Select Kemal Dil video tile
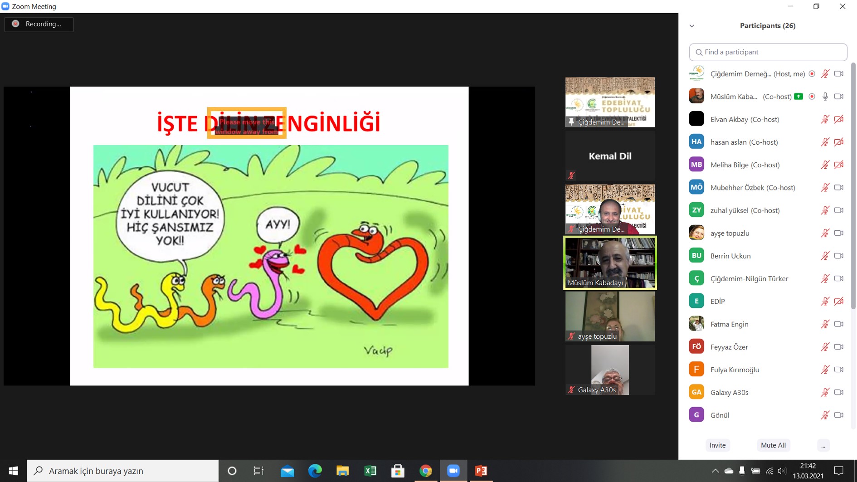Viewport: 857px width, 482px height. [610, 156]
